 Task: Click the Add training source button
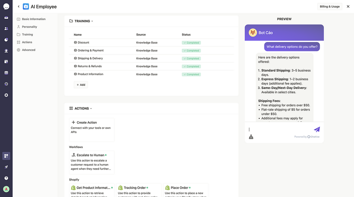point(81,85)
